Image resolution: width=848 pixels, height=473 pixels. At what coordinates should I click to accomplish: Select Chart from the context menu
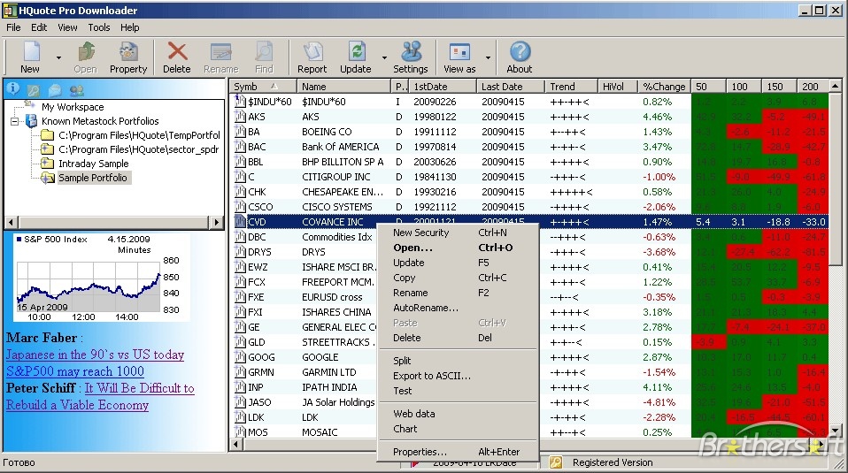coord(405,429)
